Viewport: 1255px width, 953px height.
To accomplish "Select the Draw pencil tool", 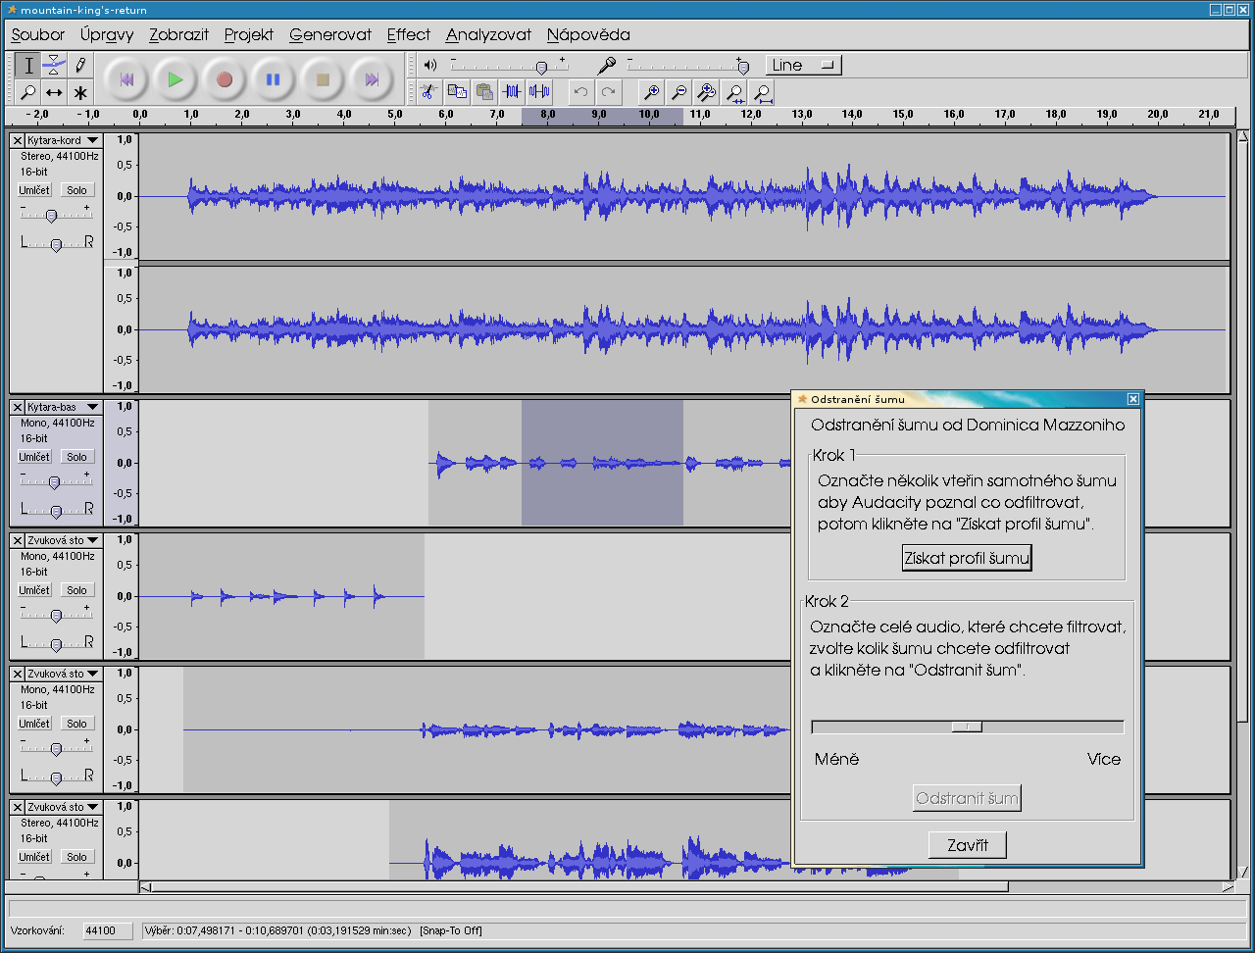I will pos(80,66).
